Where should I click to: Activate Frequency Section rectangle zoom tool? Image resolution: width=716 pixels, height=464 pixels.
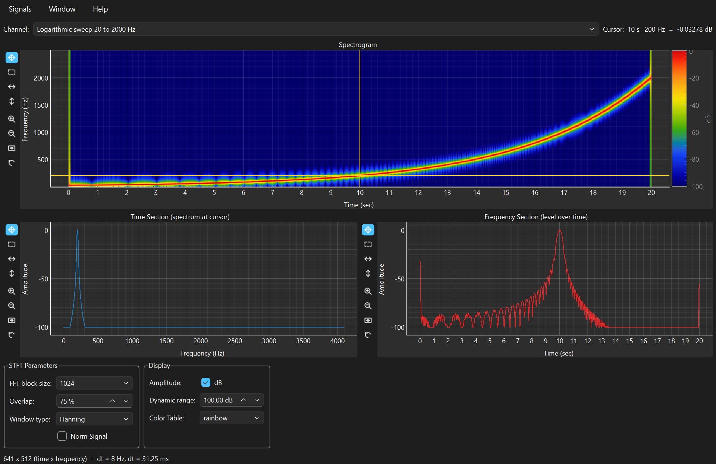point(368,244)
